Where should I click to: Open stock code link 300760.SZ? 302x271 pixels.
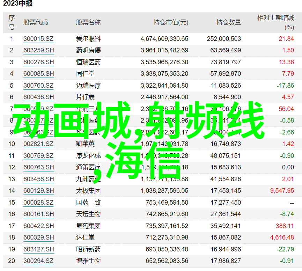[38, 86]
